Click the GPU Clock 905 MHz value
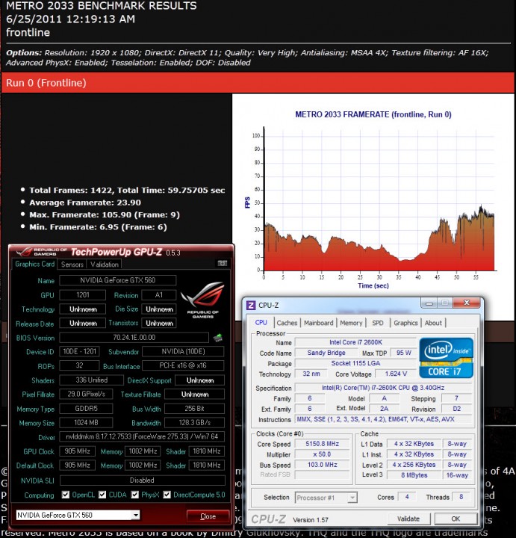Screen dimensions: 516x538 coord(78,451)
